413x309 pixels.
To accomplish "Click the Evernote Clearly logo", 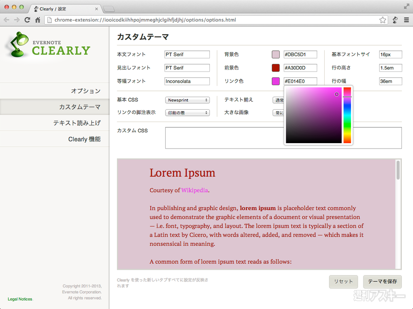I will coord(49,45).
